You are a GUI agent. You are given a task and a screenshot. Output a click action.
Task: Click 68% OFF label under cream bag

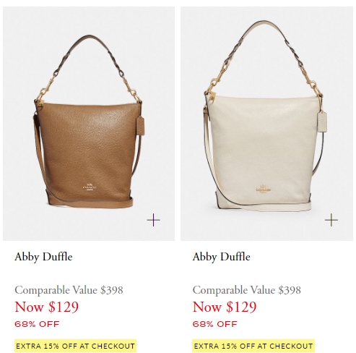pos(215,324)
